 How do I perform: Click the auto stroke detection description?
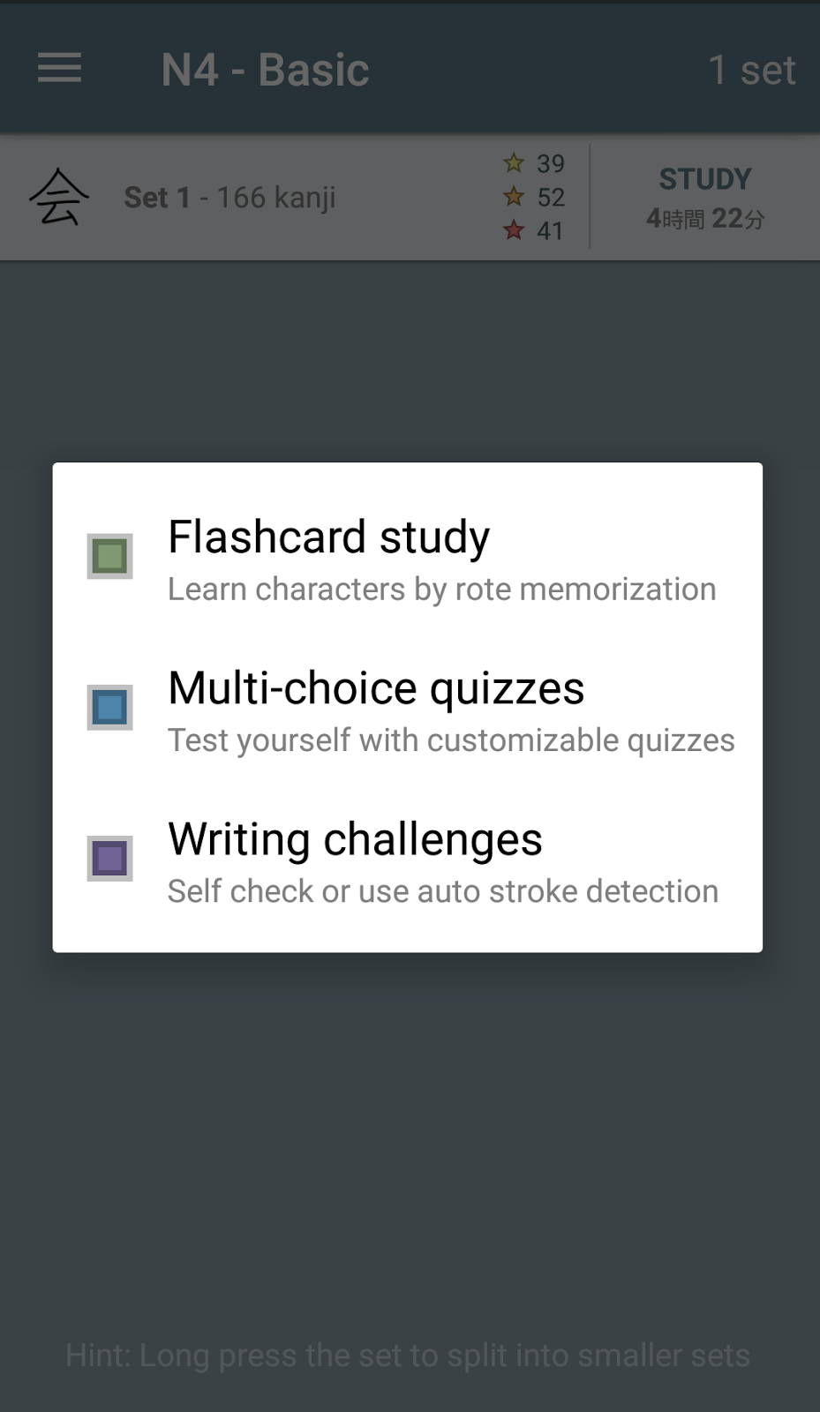[x=442, y=890]
